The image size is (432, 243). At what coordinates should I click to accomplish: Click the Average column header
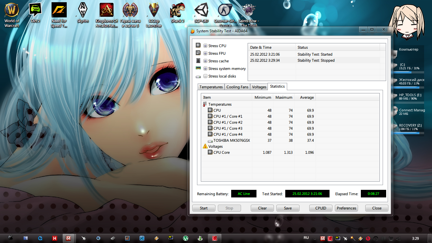305,97
